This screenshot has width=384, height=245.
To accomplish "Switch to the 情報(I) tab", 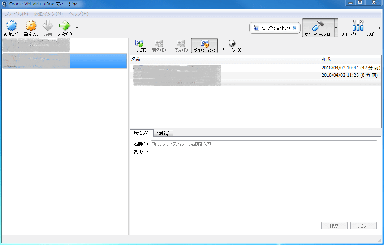I will click(x=163, y=133).
